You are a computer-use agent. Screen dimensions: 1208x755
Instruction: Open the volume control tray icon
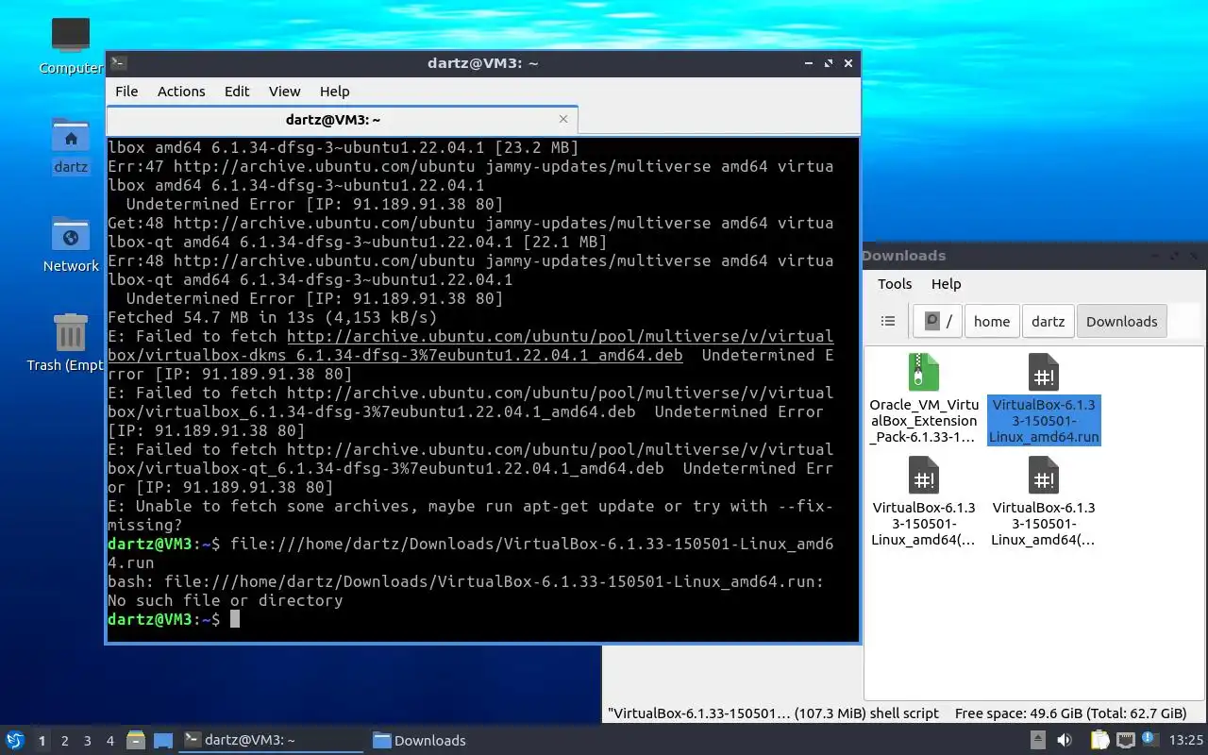tap(1065, 740)
